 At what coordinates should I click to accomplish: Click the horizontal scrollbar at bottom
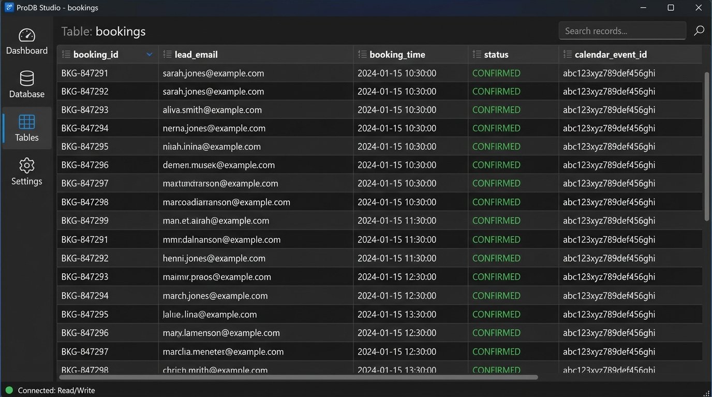point(299,377)
